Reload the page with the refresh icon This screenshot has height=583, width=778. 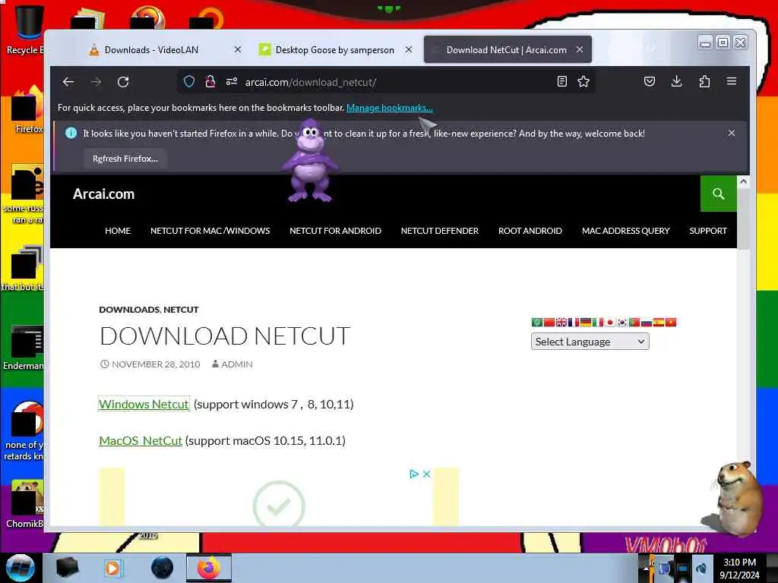tap(123, 82)
